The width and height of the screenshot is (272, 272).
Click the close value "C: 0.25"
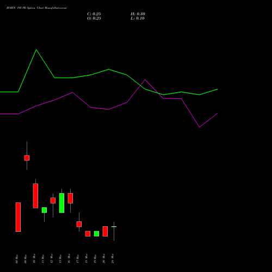(94, 14)
